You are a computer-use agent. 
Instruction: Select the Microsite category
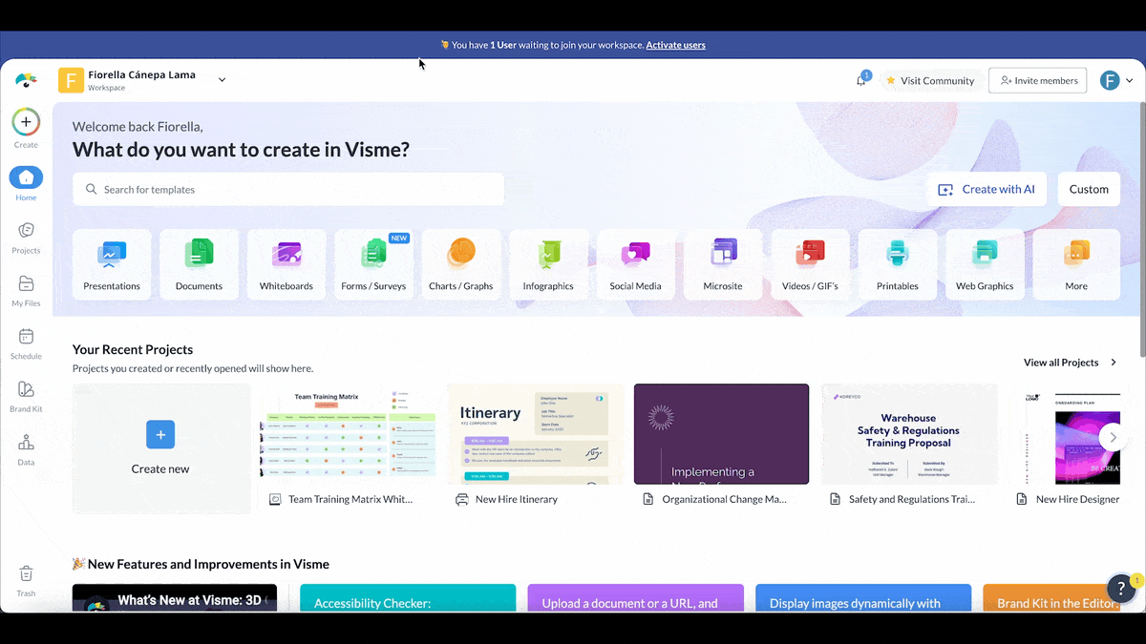point(723,264)
